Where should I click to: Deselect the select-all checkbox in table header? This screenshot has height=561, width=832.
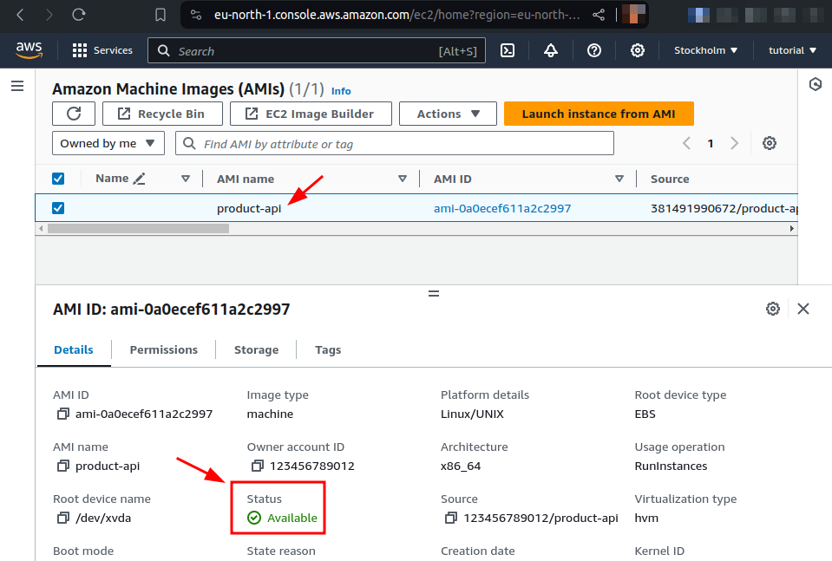[x=57, y=178]
